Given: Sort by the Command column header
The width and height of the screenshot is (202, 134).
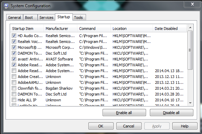Looking at the screenshot, I should pyautogui.click(x=94, y=29).
